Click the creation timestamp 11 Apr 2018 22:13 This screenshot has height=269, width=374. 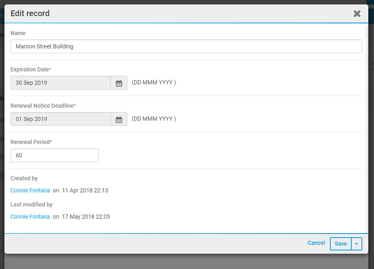[x=85, y=190]
